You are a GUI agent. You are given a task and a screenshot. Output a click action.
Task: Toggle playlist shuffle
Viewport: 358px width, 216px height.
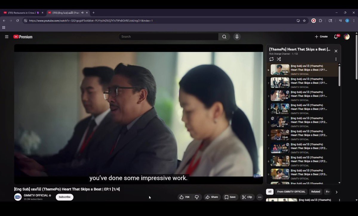coord(279,59)
